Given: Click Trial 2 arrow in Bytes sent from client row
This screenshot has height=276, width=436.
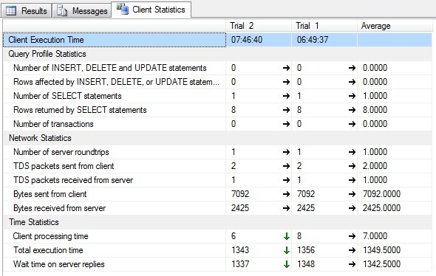Looking at the screenshot, I should tap(287, 194).
